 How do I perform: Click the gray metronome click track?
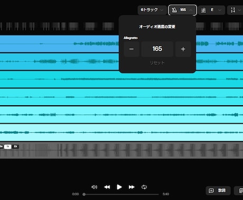click(x=121, y=151)
